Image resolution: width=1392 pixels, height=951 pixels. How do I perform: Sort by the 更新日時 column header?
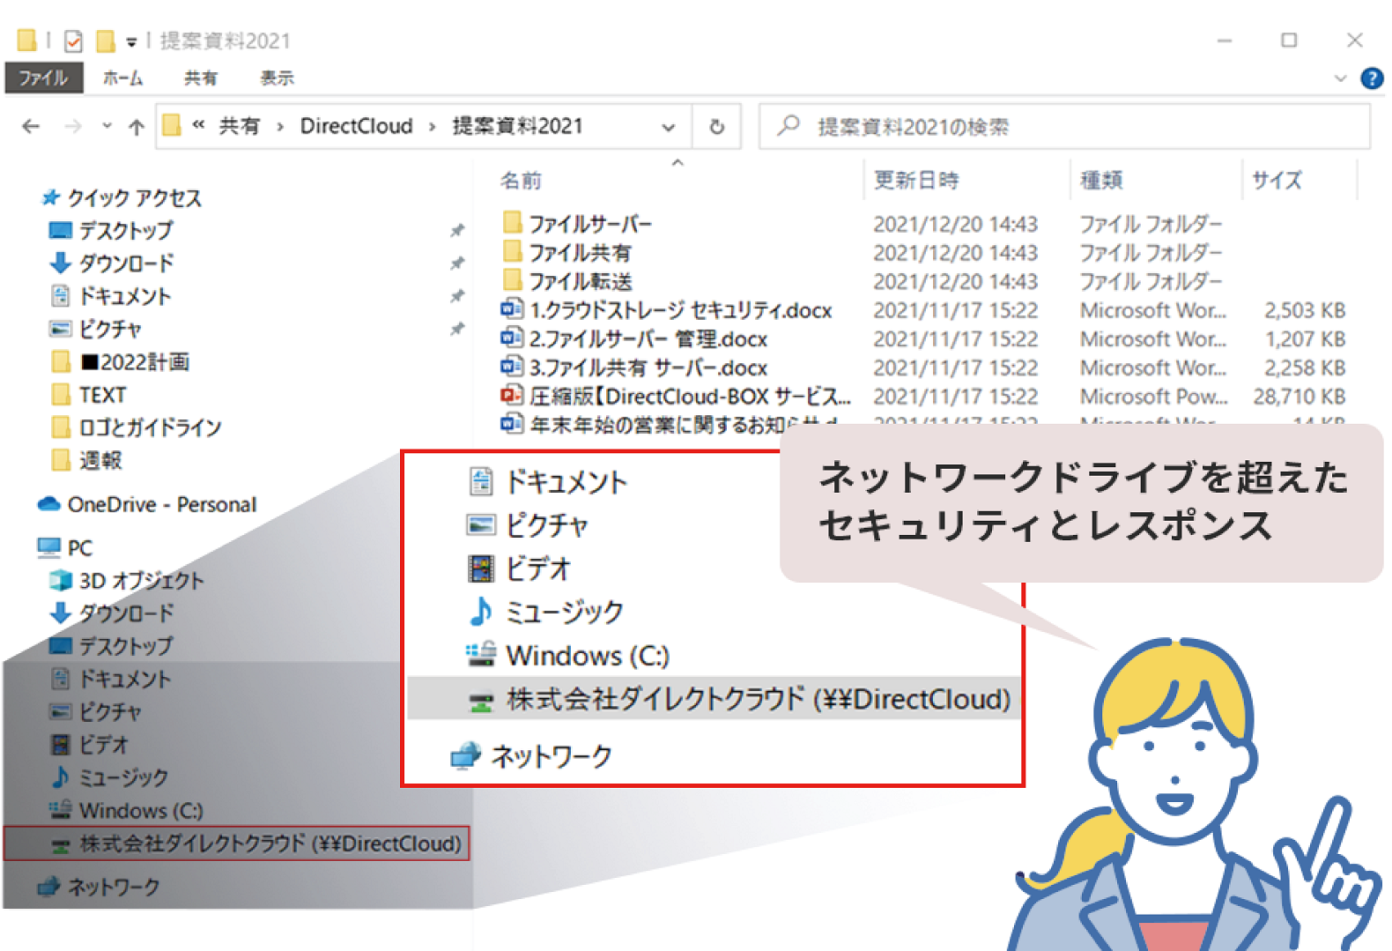point(916,180)
